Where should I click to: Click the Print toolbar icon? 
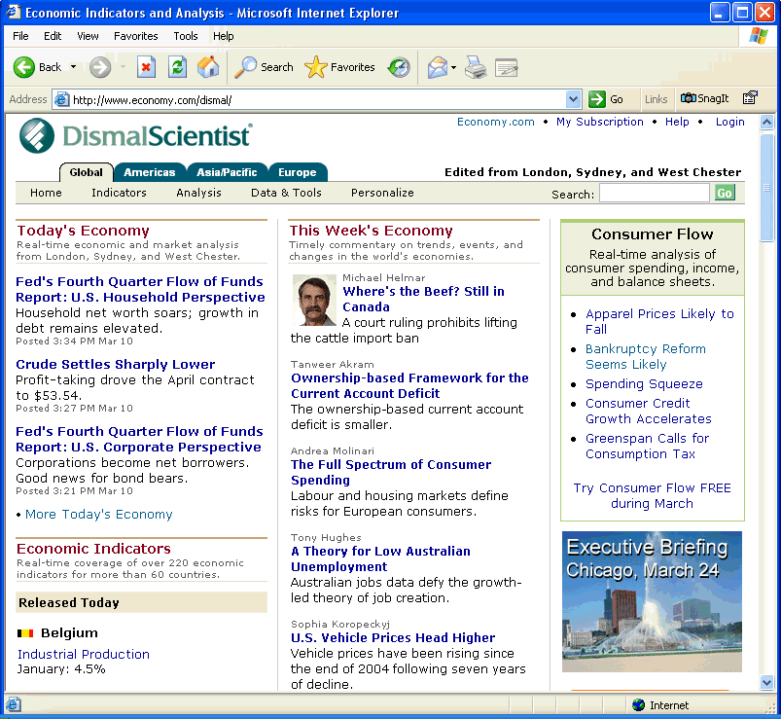click(476, 67)
